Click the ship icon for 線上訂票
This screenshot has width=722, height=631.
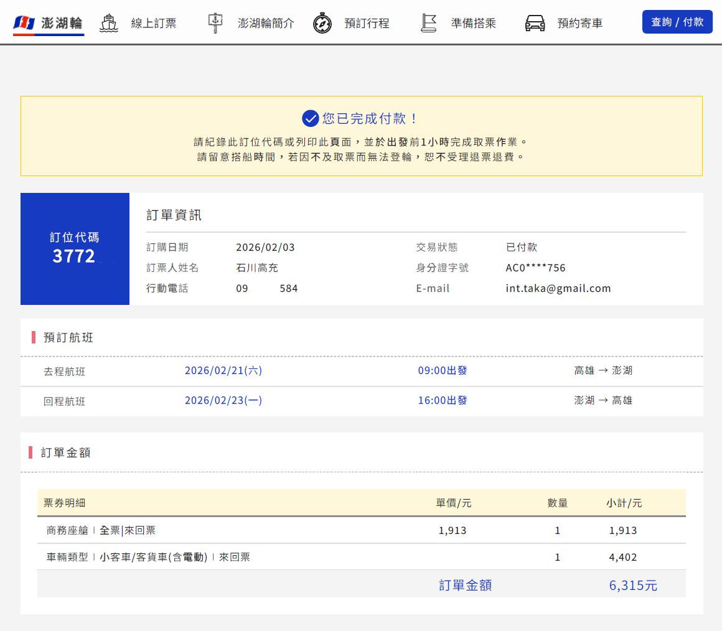pos(108,23)
